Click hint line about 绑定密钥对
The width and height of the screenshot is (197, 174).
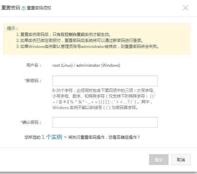click(80, 41)
